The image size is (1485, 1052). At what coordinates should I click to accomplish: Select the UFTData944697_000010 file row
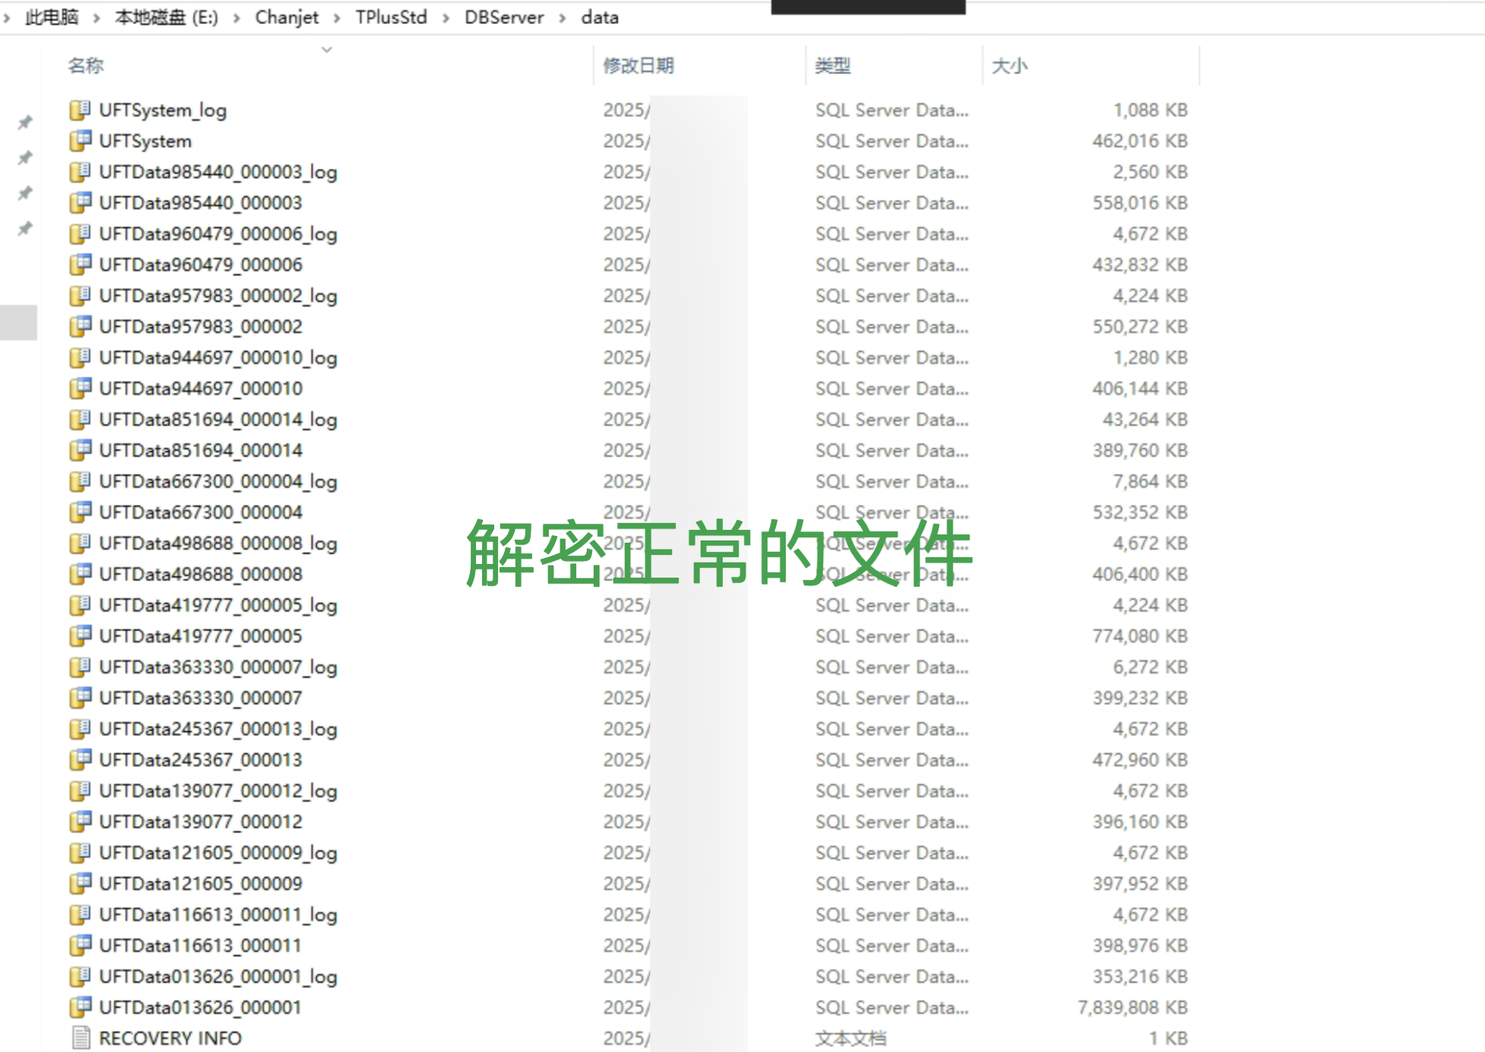(200, 389)
